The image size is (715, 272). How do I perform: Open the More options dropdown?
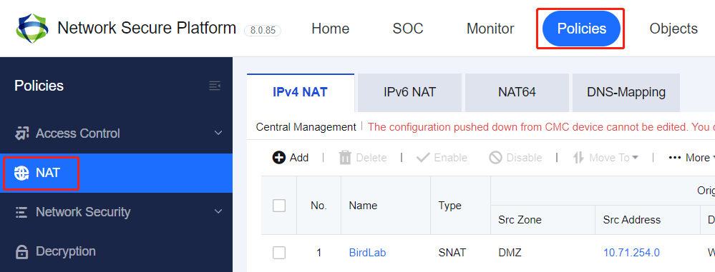pyautogui.click(x=689, y=158)
